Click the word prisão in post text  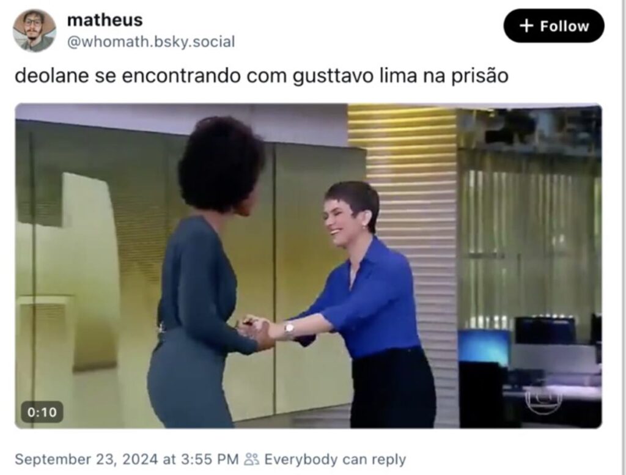pyautogui.click(x=479, y=76)
